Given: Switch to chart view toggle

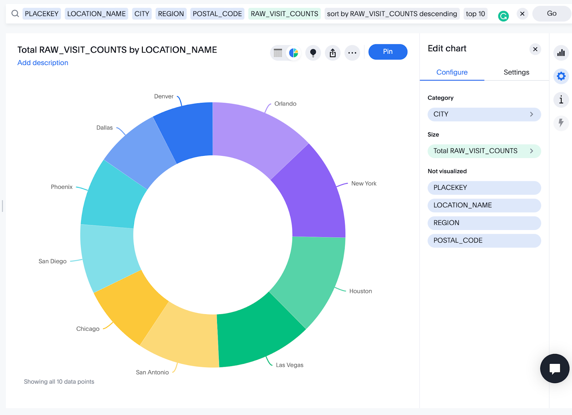Looking at the screenshot, I should [294, 53].
